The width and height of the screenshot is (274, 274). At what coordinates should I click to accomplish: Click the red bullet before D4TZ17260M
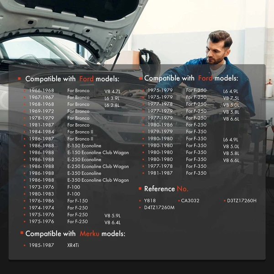coord(140,207)
